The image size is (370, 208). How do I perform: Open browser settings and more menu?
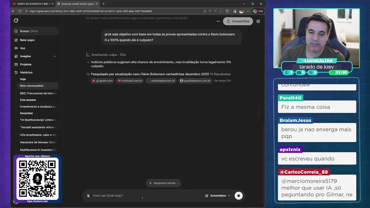tap(248, 11)
